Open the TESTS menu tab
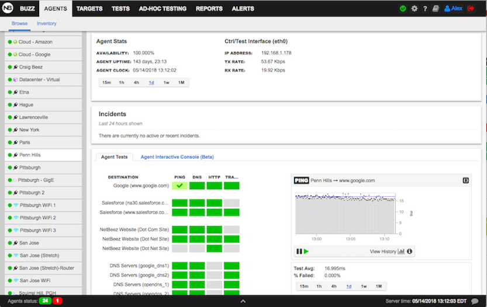Viewport: 487px width, 307px height. click(x=120, y=9)
